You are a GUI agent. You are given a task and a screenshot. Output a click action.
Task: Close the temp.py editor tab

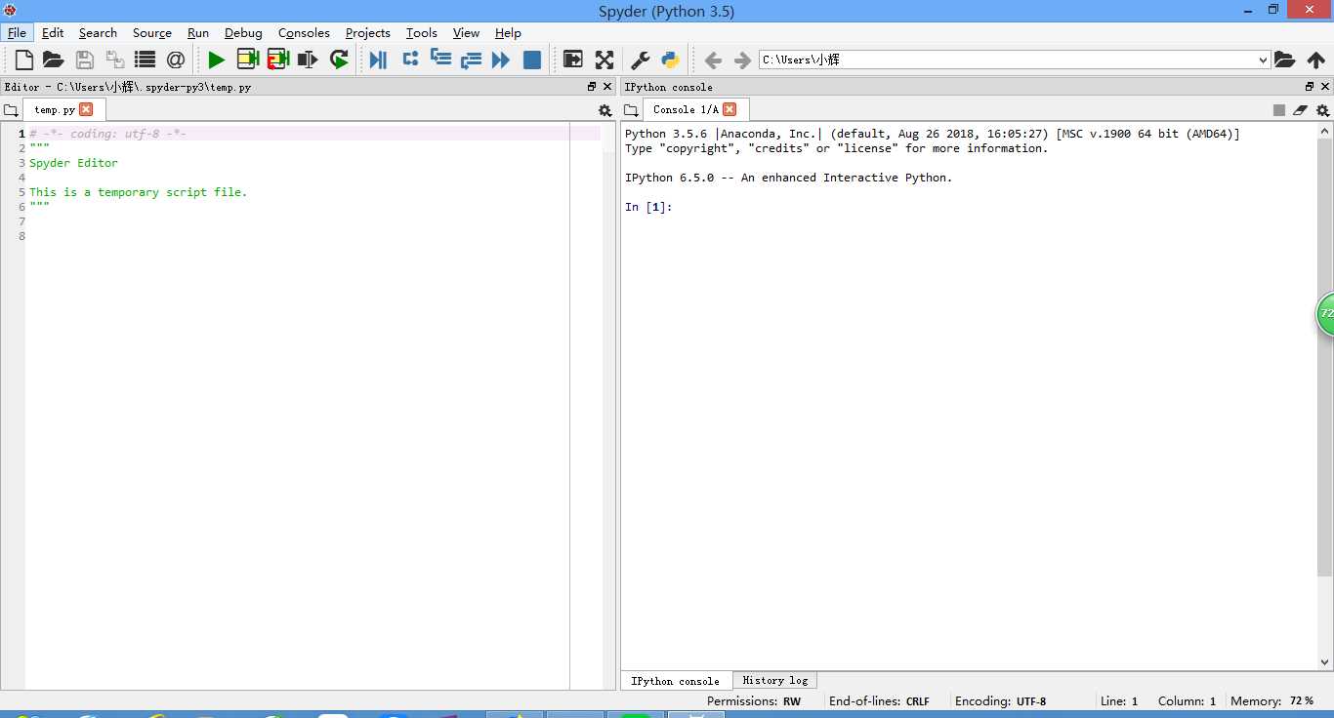(x=86, y=109)
